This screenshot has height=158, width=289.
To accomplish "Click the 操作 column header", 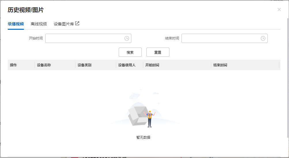I will tap(21, 65).
